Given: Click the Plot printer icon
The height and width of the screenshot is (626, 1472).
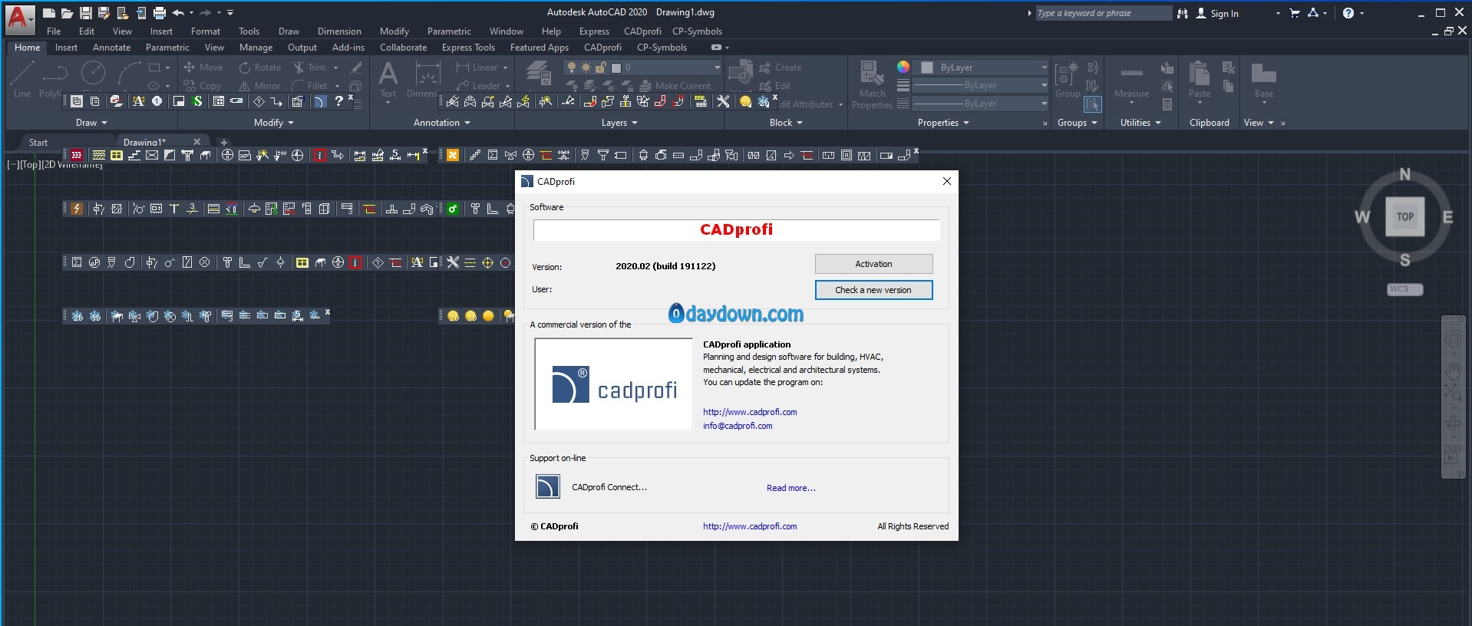Looking at the screenshot, I should tap(159, 13).
